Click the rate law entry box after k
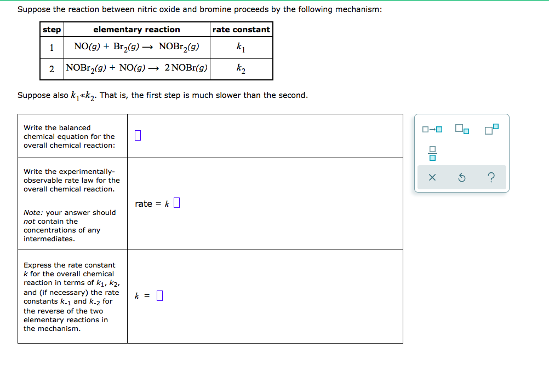549x366 pixels. [176, 203]
